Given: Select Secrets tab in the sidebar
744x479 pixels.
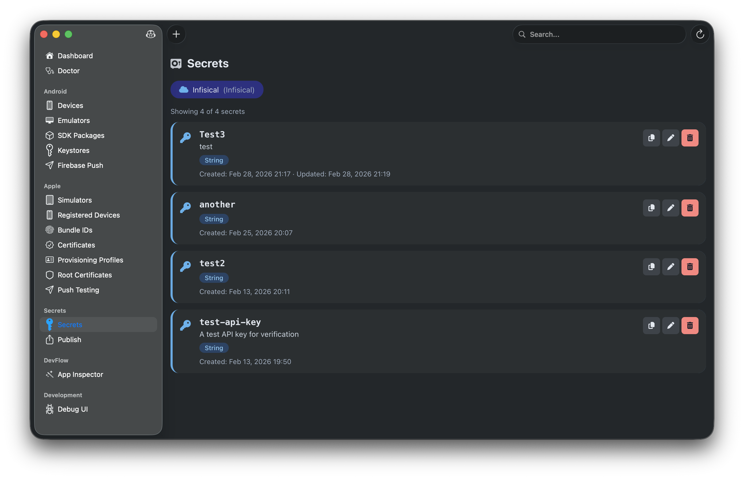Looking at the screenshot, I should point(70,325).
